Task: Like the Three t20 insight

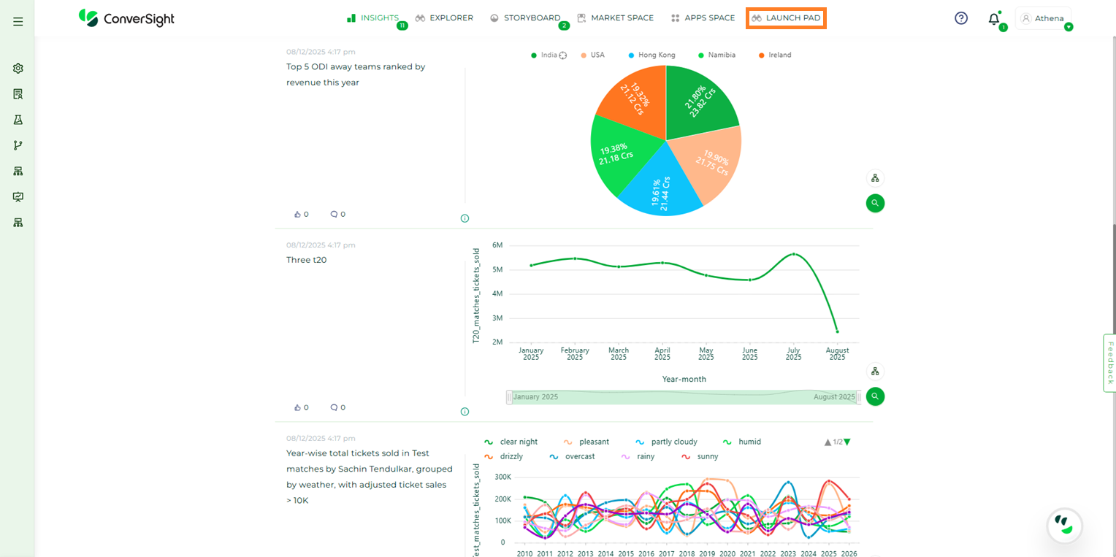Action: pos(298,407)
